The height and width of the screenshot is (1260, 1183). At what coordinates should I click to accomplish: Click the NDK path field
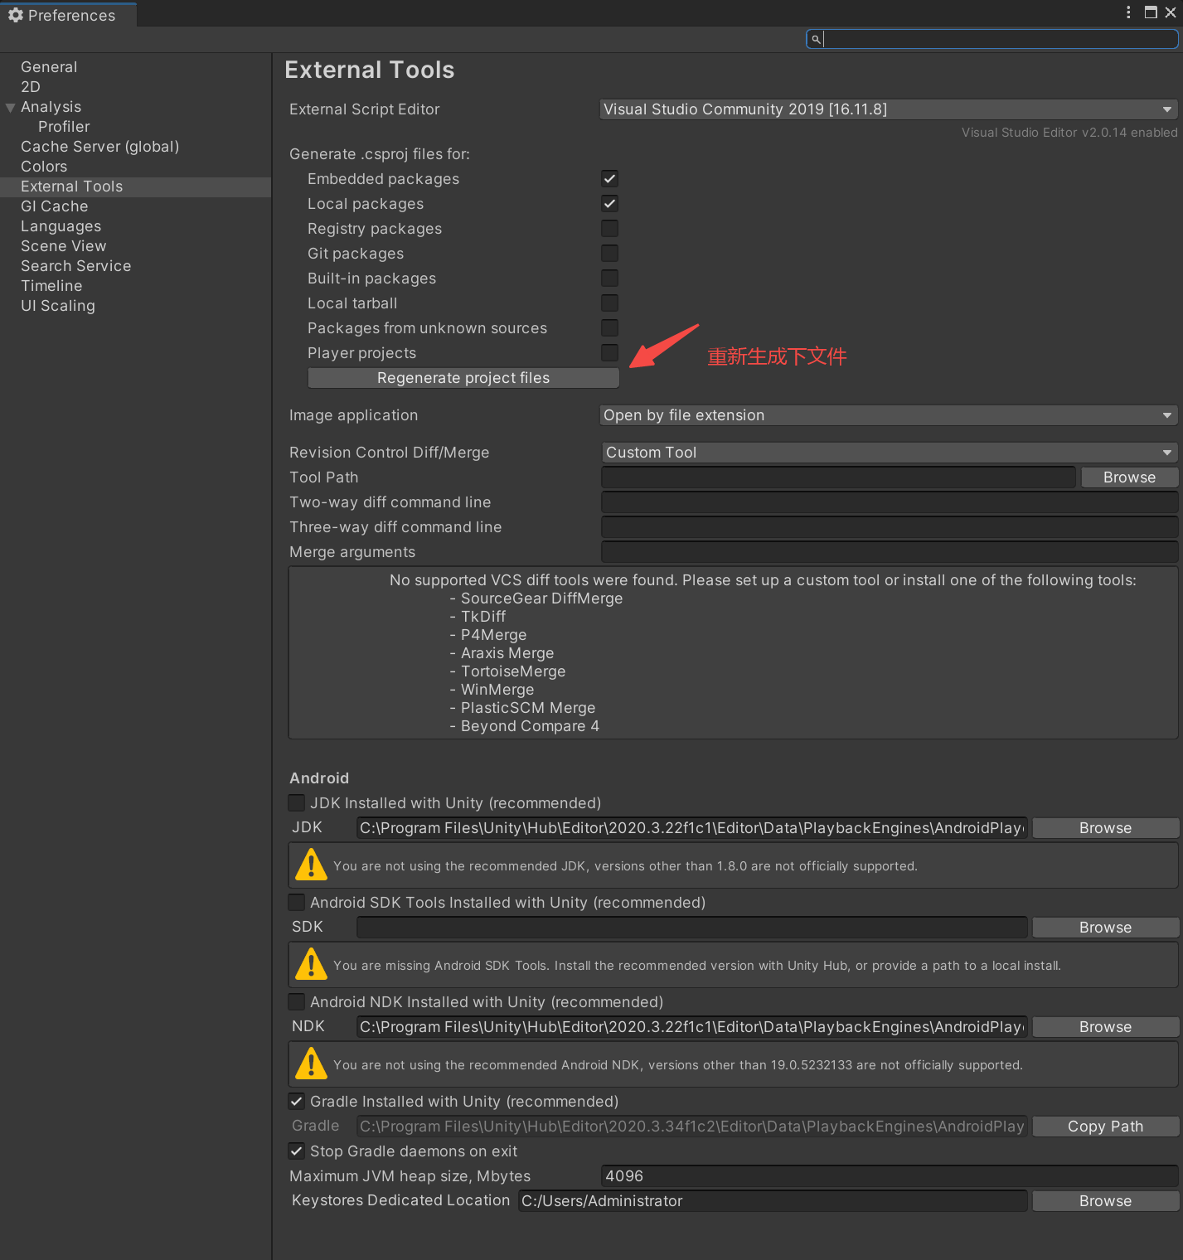[x=692, y=1027]
